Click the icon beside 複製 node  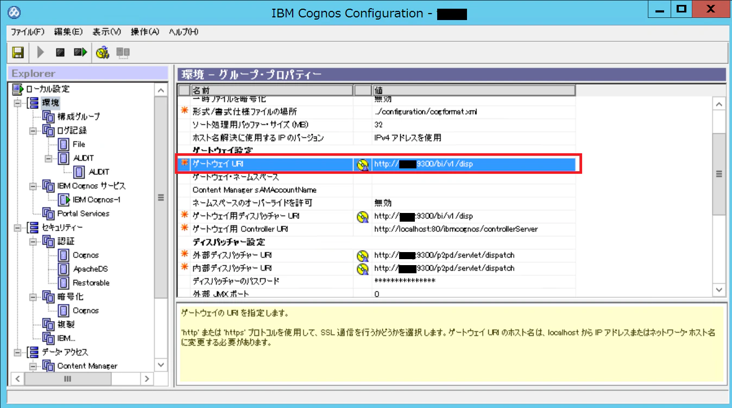click(49, 324)
